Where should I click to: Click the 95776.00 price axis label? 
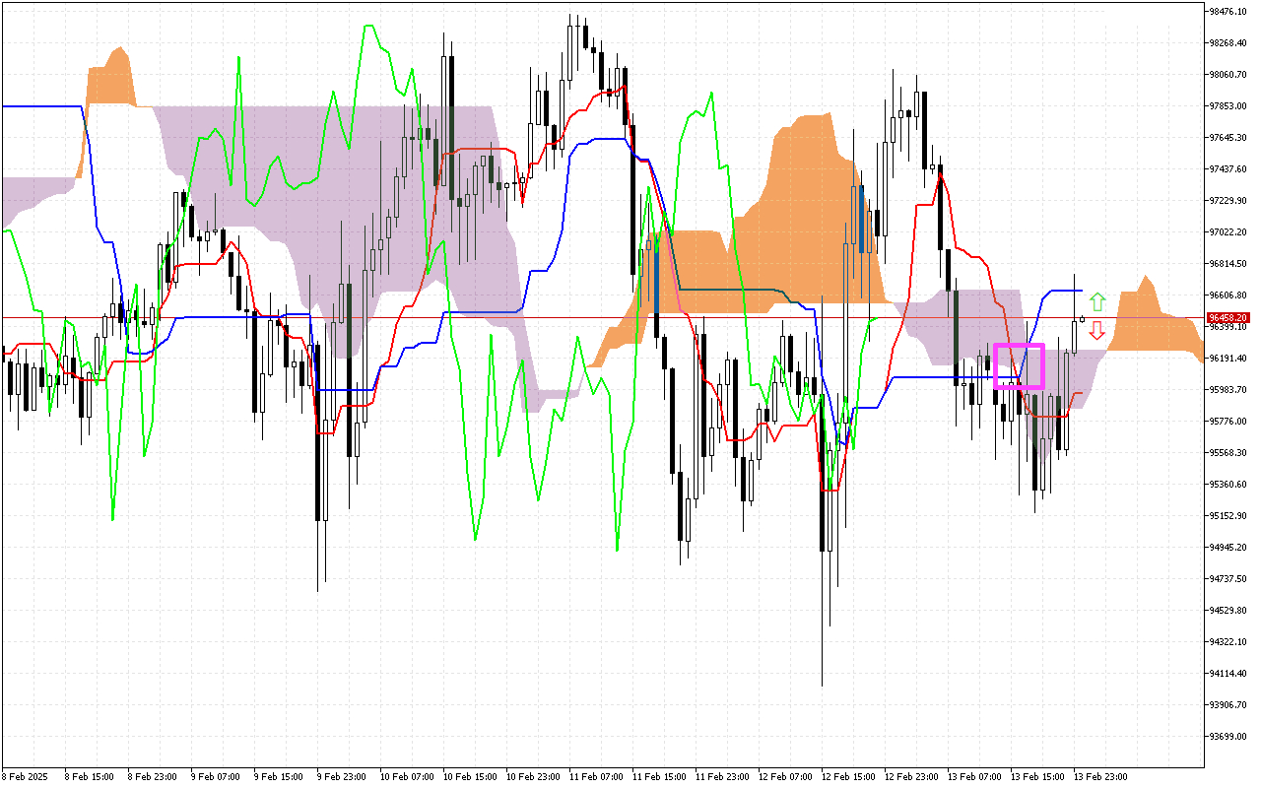tap(1228, 422)
